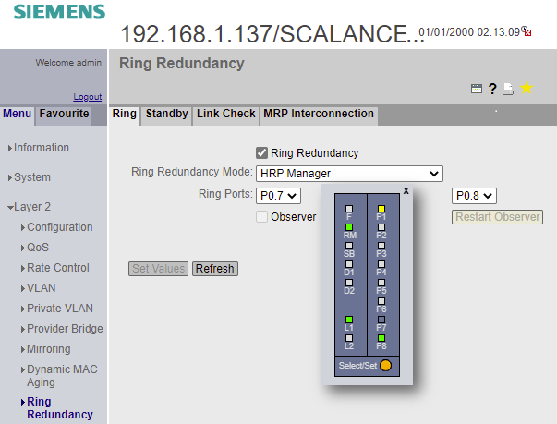This screenshot has width=557, height=424.
Task: Expand the Information menu section
Action: pyautogui.click(x=41, y=148)
